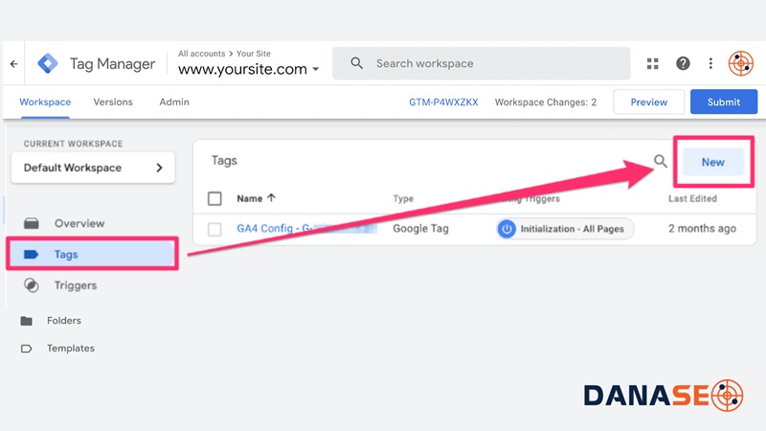Click the Preview button
This screenshot has height=431, width=766.
click(649, 102)
